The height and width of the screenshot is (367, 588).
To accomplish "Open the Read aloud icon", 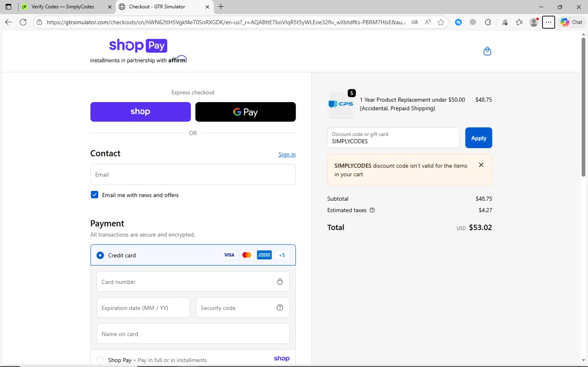I will 428,22.
